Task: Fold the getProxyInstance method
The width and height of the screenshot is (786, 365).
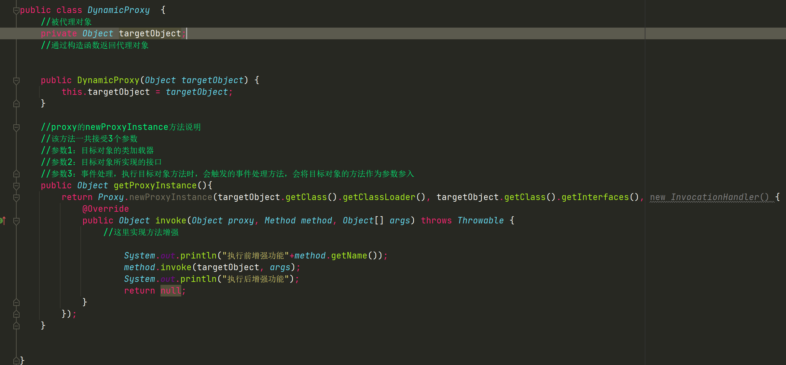Action: [16, 186]
